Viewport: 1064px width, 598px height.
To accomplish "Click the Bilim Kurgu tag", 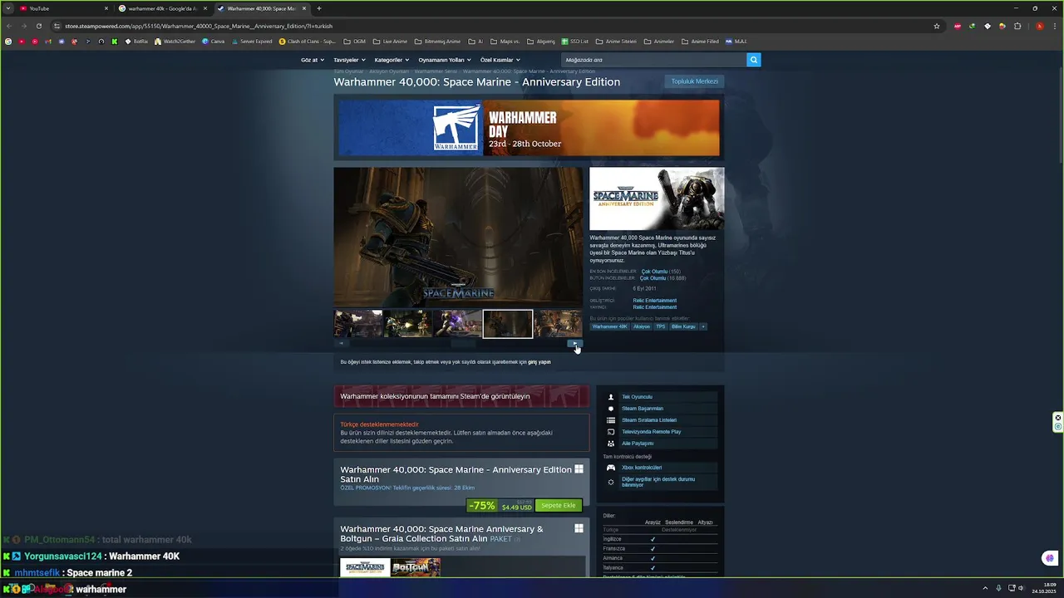I will pos(683,326).
